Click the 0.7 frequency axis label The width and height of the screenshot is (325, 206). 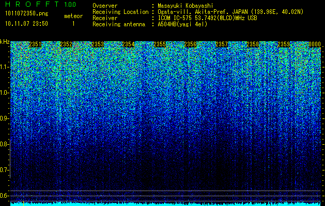[4, 170]
